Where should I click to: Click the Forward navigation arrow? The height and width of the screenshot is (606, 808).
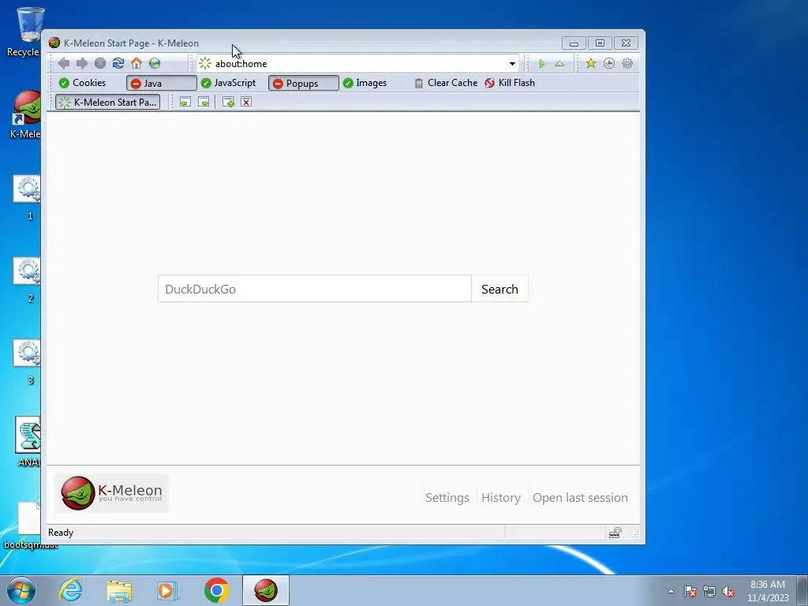tap(82, 63)
